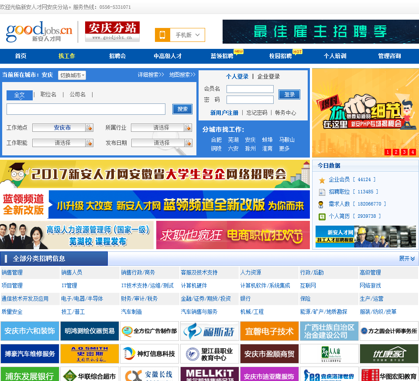
Task: Focus the keyword search input field
Action: click(x=86, y=109)
